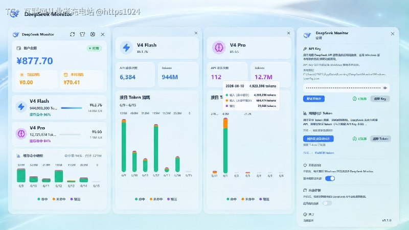Click the 2026-06-10 tooltip header in V4 Pro
409x230 pixels.
pyautogui.click(x=235, y=86)
